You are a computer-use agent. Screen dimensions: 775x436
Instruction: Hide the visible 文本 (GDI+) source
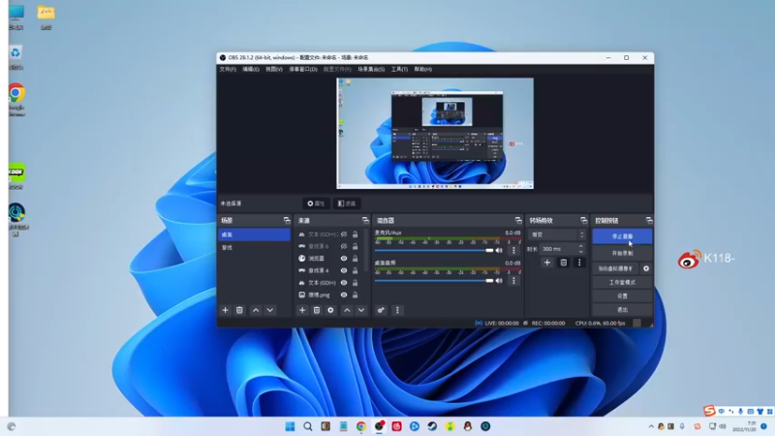(x=344, y=283)
